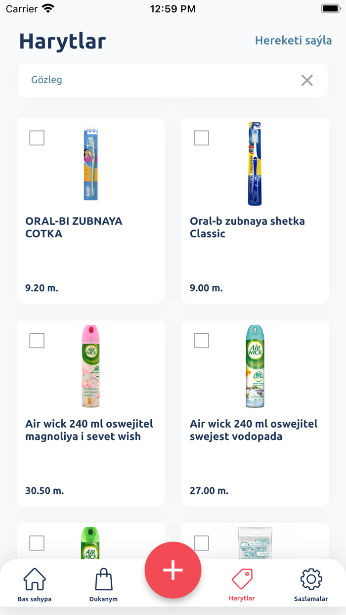346x615 pixels.
Task: Check the ORAL-BI ZUBNAYA COTKA checkbox
Action: [x=37, y=138]
